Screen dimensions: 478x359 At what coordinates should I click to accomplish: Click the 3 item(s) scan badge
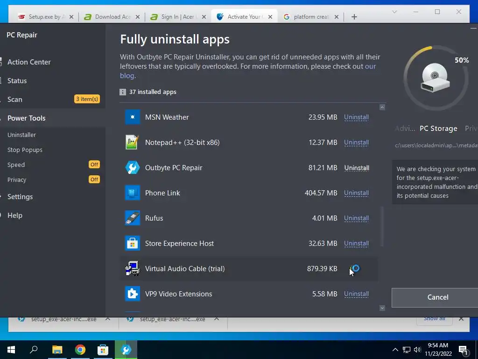point(87,99)
